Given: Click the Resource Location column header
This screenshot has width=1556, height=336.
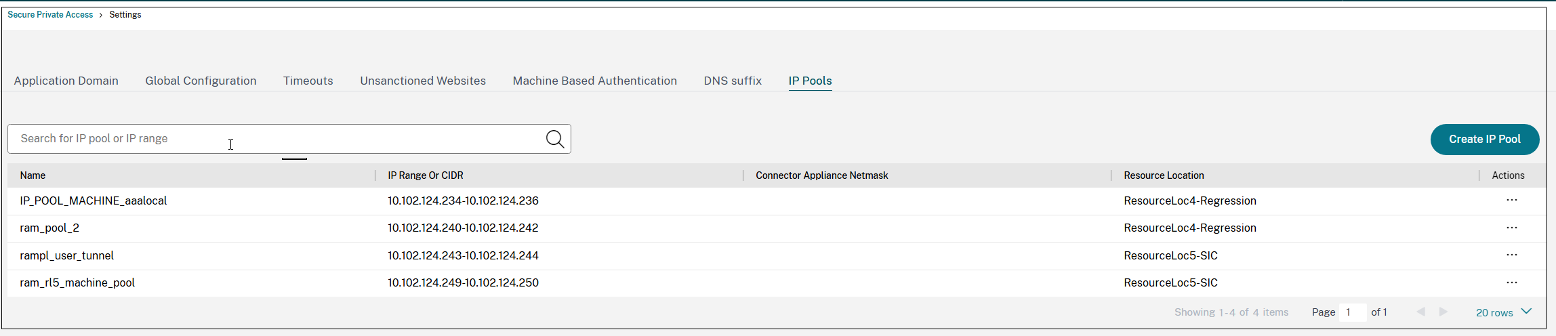Looking at the screenshot, I should tap(1164, 175).
